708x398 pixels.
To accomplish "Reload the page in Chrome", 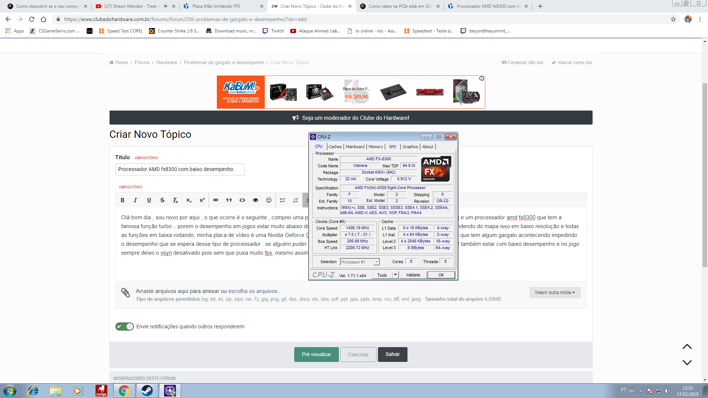I will (32, 19).
